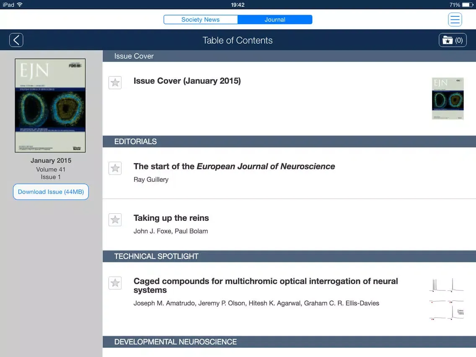The width and height of the screenshot is (476, 357).
Task: Tap the EDITORIALS section header
Action: point(289,142)
